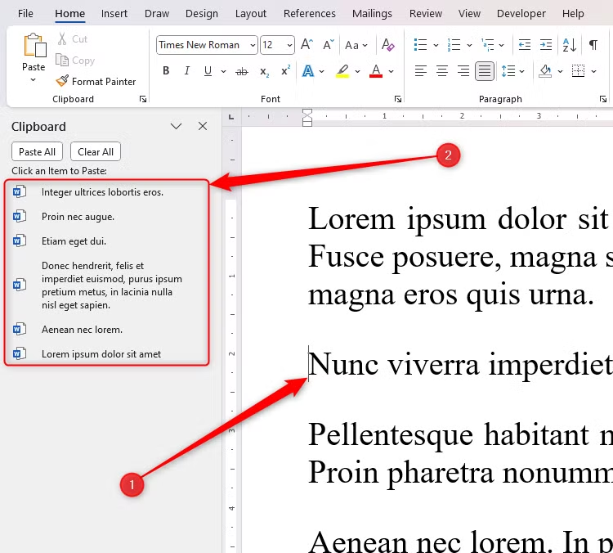Viewport: 613px width, 553px height.
Task: Sort text with the A-Z icon
Action: click(x=569, y=45)
